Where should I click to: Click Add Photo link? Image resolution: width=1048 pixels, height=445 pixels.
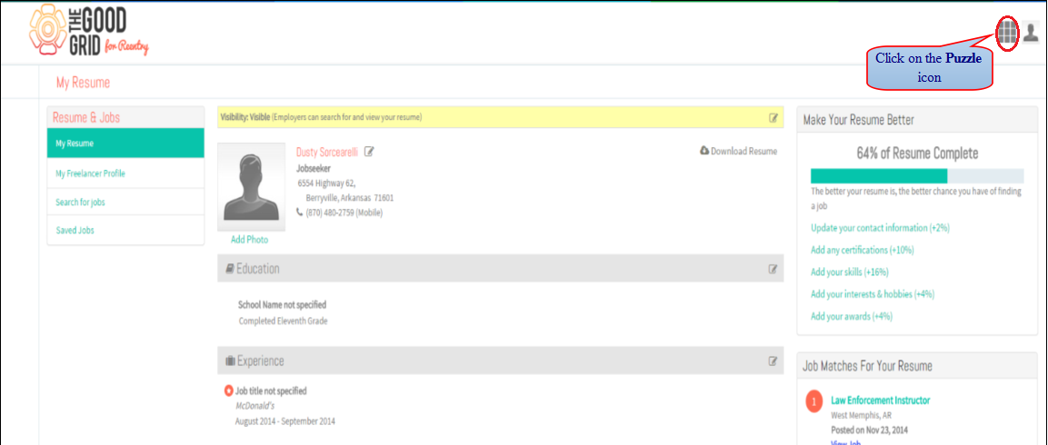(x=249, y=240)
